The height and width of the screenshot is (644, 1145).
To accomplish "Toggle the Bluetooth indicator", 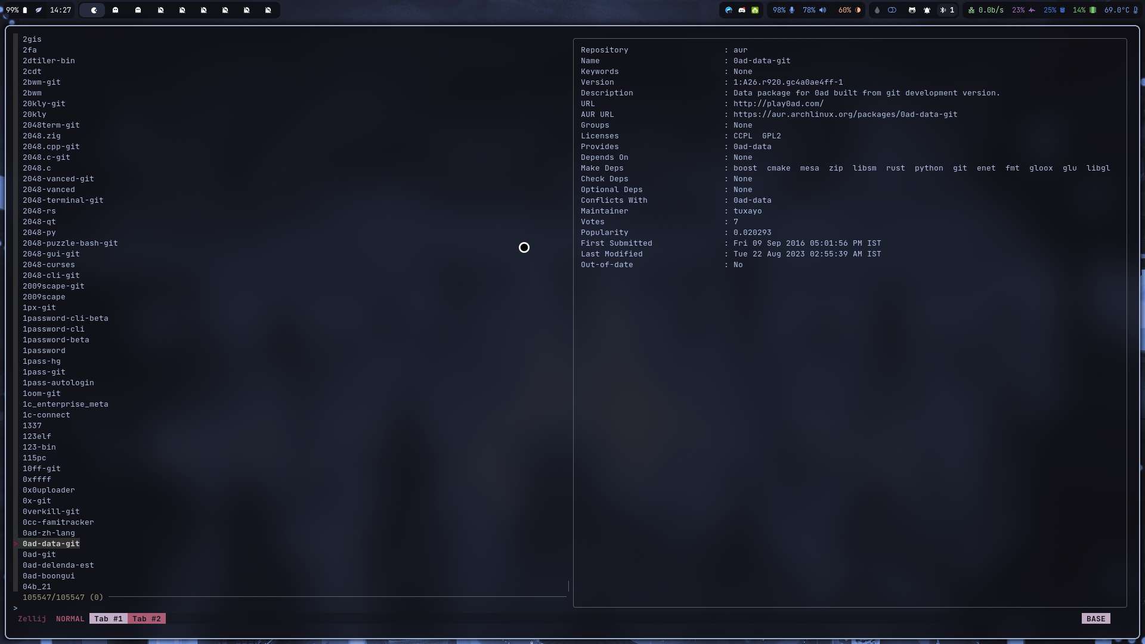I will [x=943, y=10].
